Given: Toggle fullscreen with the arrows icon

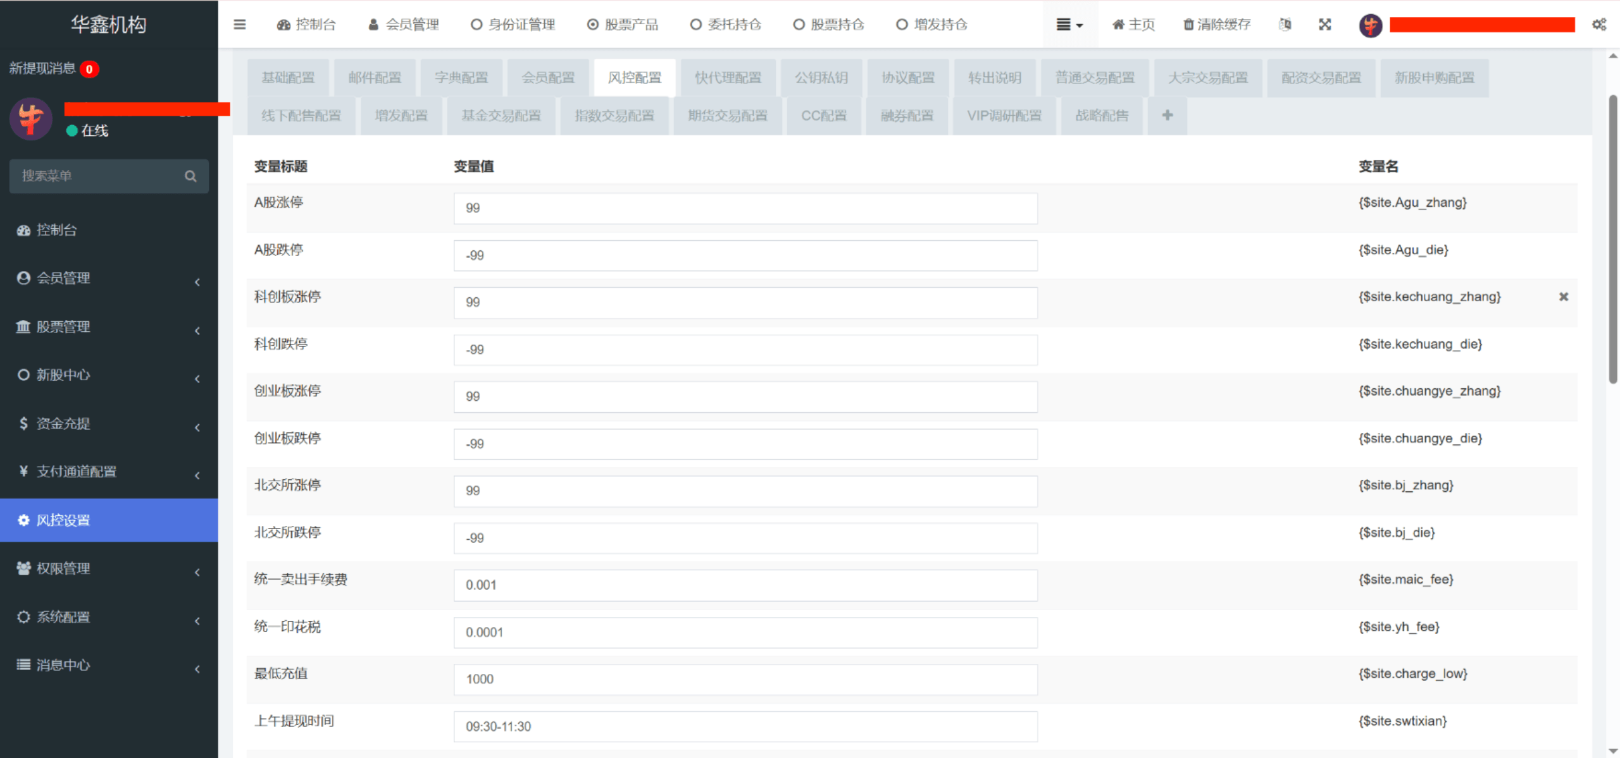Looking at the screenshot, I should click(x=1324, y=24).
